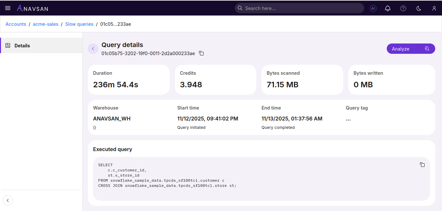Viewport: 442px width, 211px height.
Task: Open the help icon in top bar
Action: [403, 8]
